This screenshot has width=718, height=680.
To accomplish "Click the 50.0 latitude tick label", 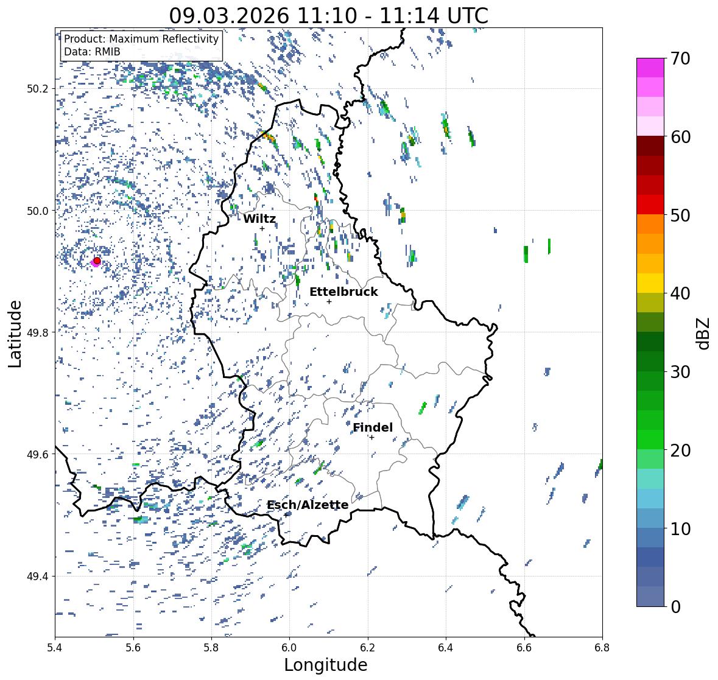I will [38, 211].
